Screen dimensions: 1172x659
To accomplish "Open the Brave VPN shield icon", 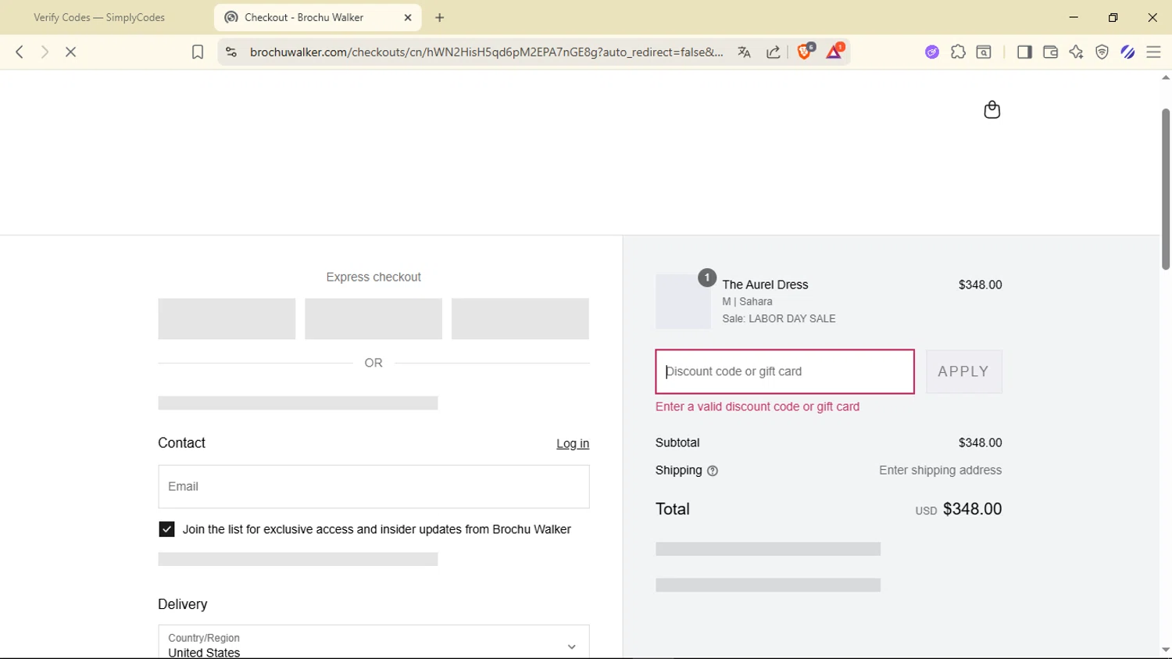I will pos(1102,52).
